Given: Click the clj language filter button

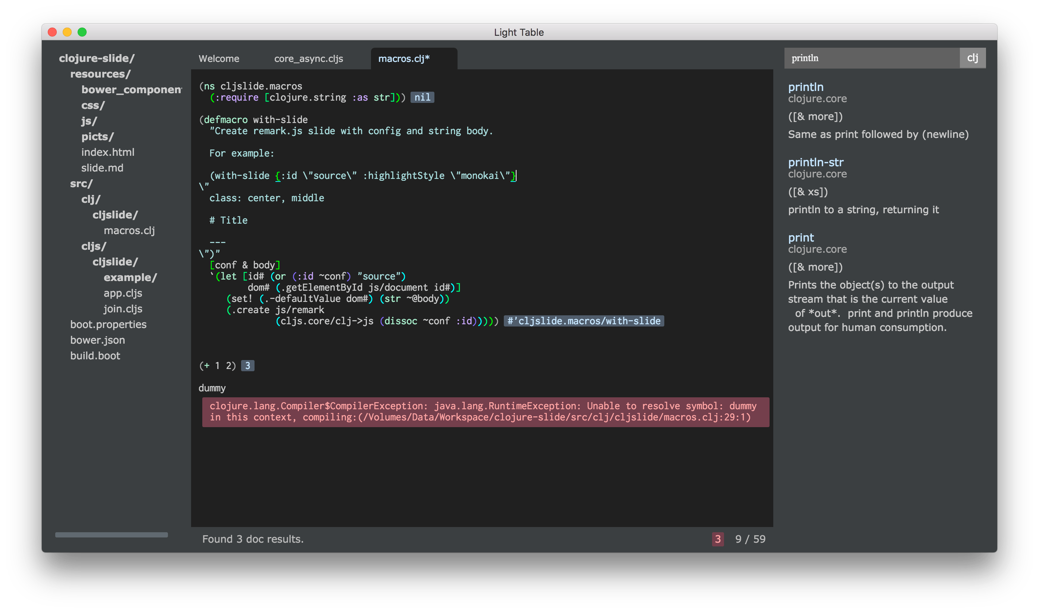Looking at the screenshot, I should pos(972,58).
